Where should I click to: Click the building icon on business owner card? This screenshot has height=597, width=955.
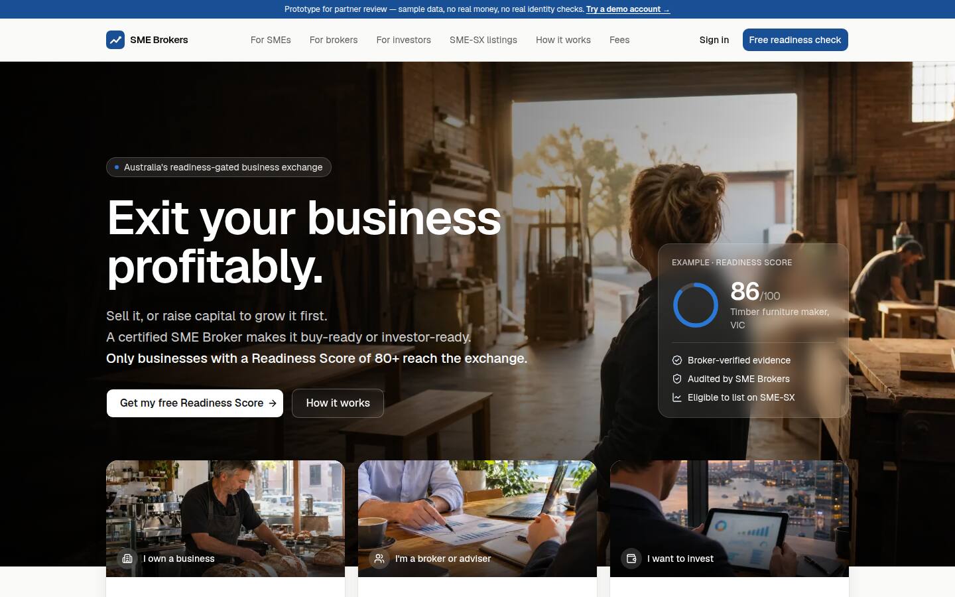127,559
